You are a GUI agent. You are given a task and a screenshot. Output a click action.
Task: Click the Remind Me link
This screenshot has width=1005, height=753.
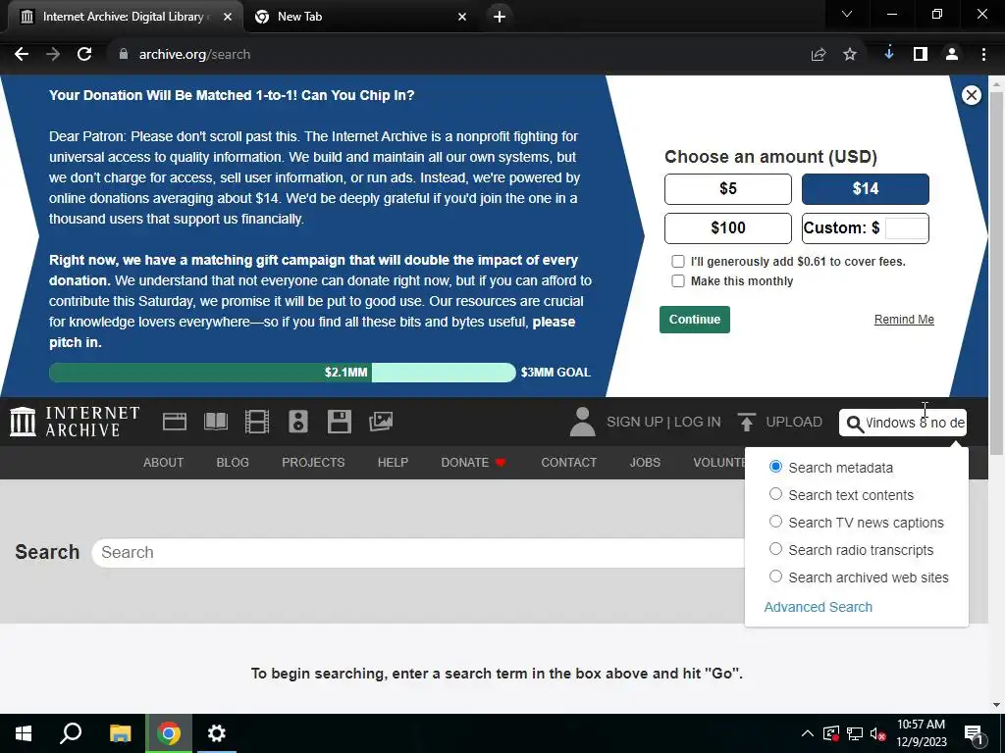click(x=904, y=320)
